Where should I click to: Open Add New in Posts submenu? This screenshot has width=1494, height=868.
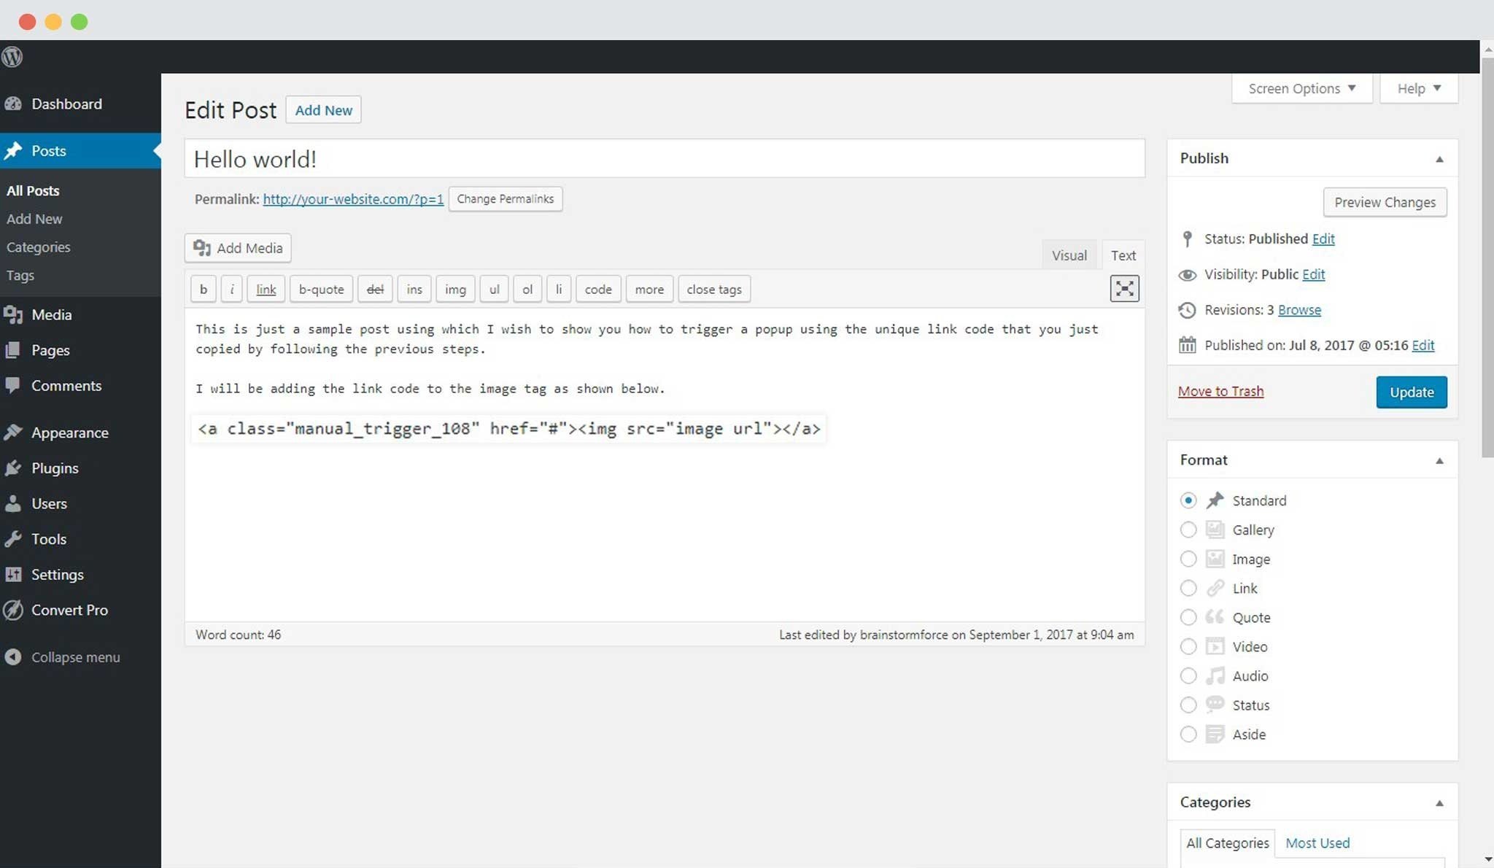click(x=34, y=219)
